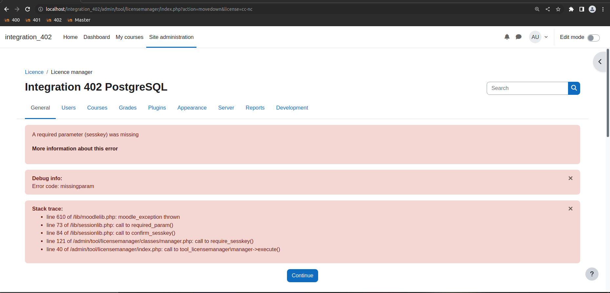This screenshot has width=610, height=293.
Task: Switch to the Grades tab
Action: pos(128,108)
